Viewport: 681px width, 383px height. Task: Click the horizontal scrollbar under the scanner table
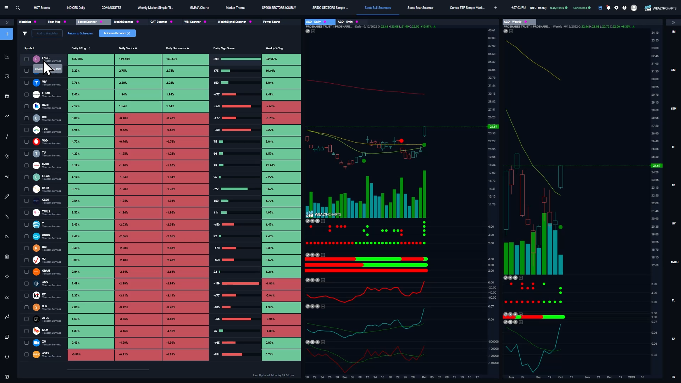coord(108,370)
